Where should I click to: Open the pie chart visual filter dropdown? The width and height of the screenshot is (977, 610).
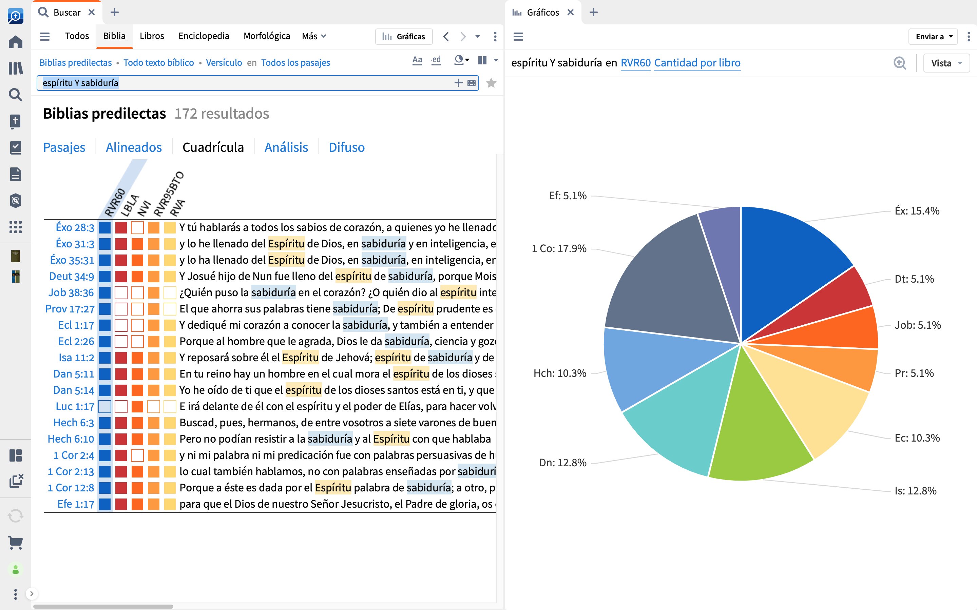coord(461,60)
